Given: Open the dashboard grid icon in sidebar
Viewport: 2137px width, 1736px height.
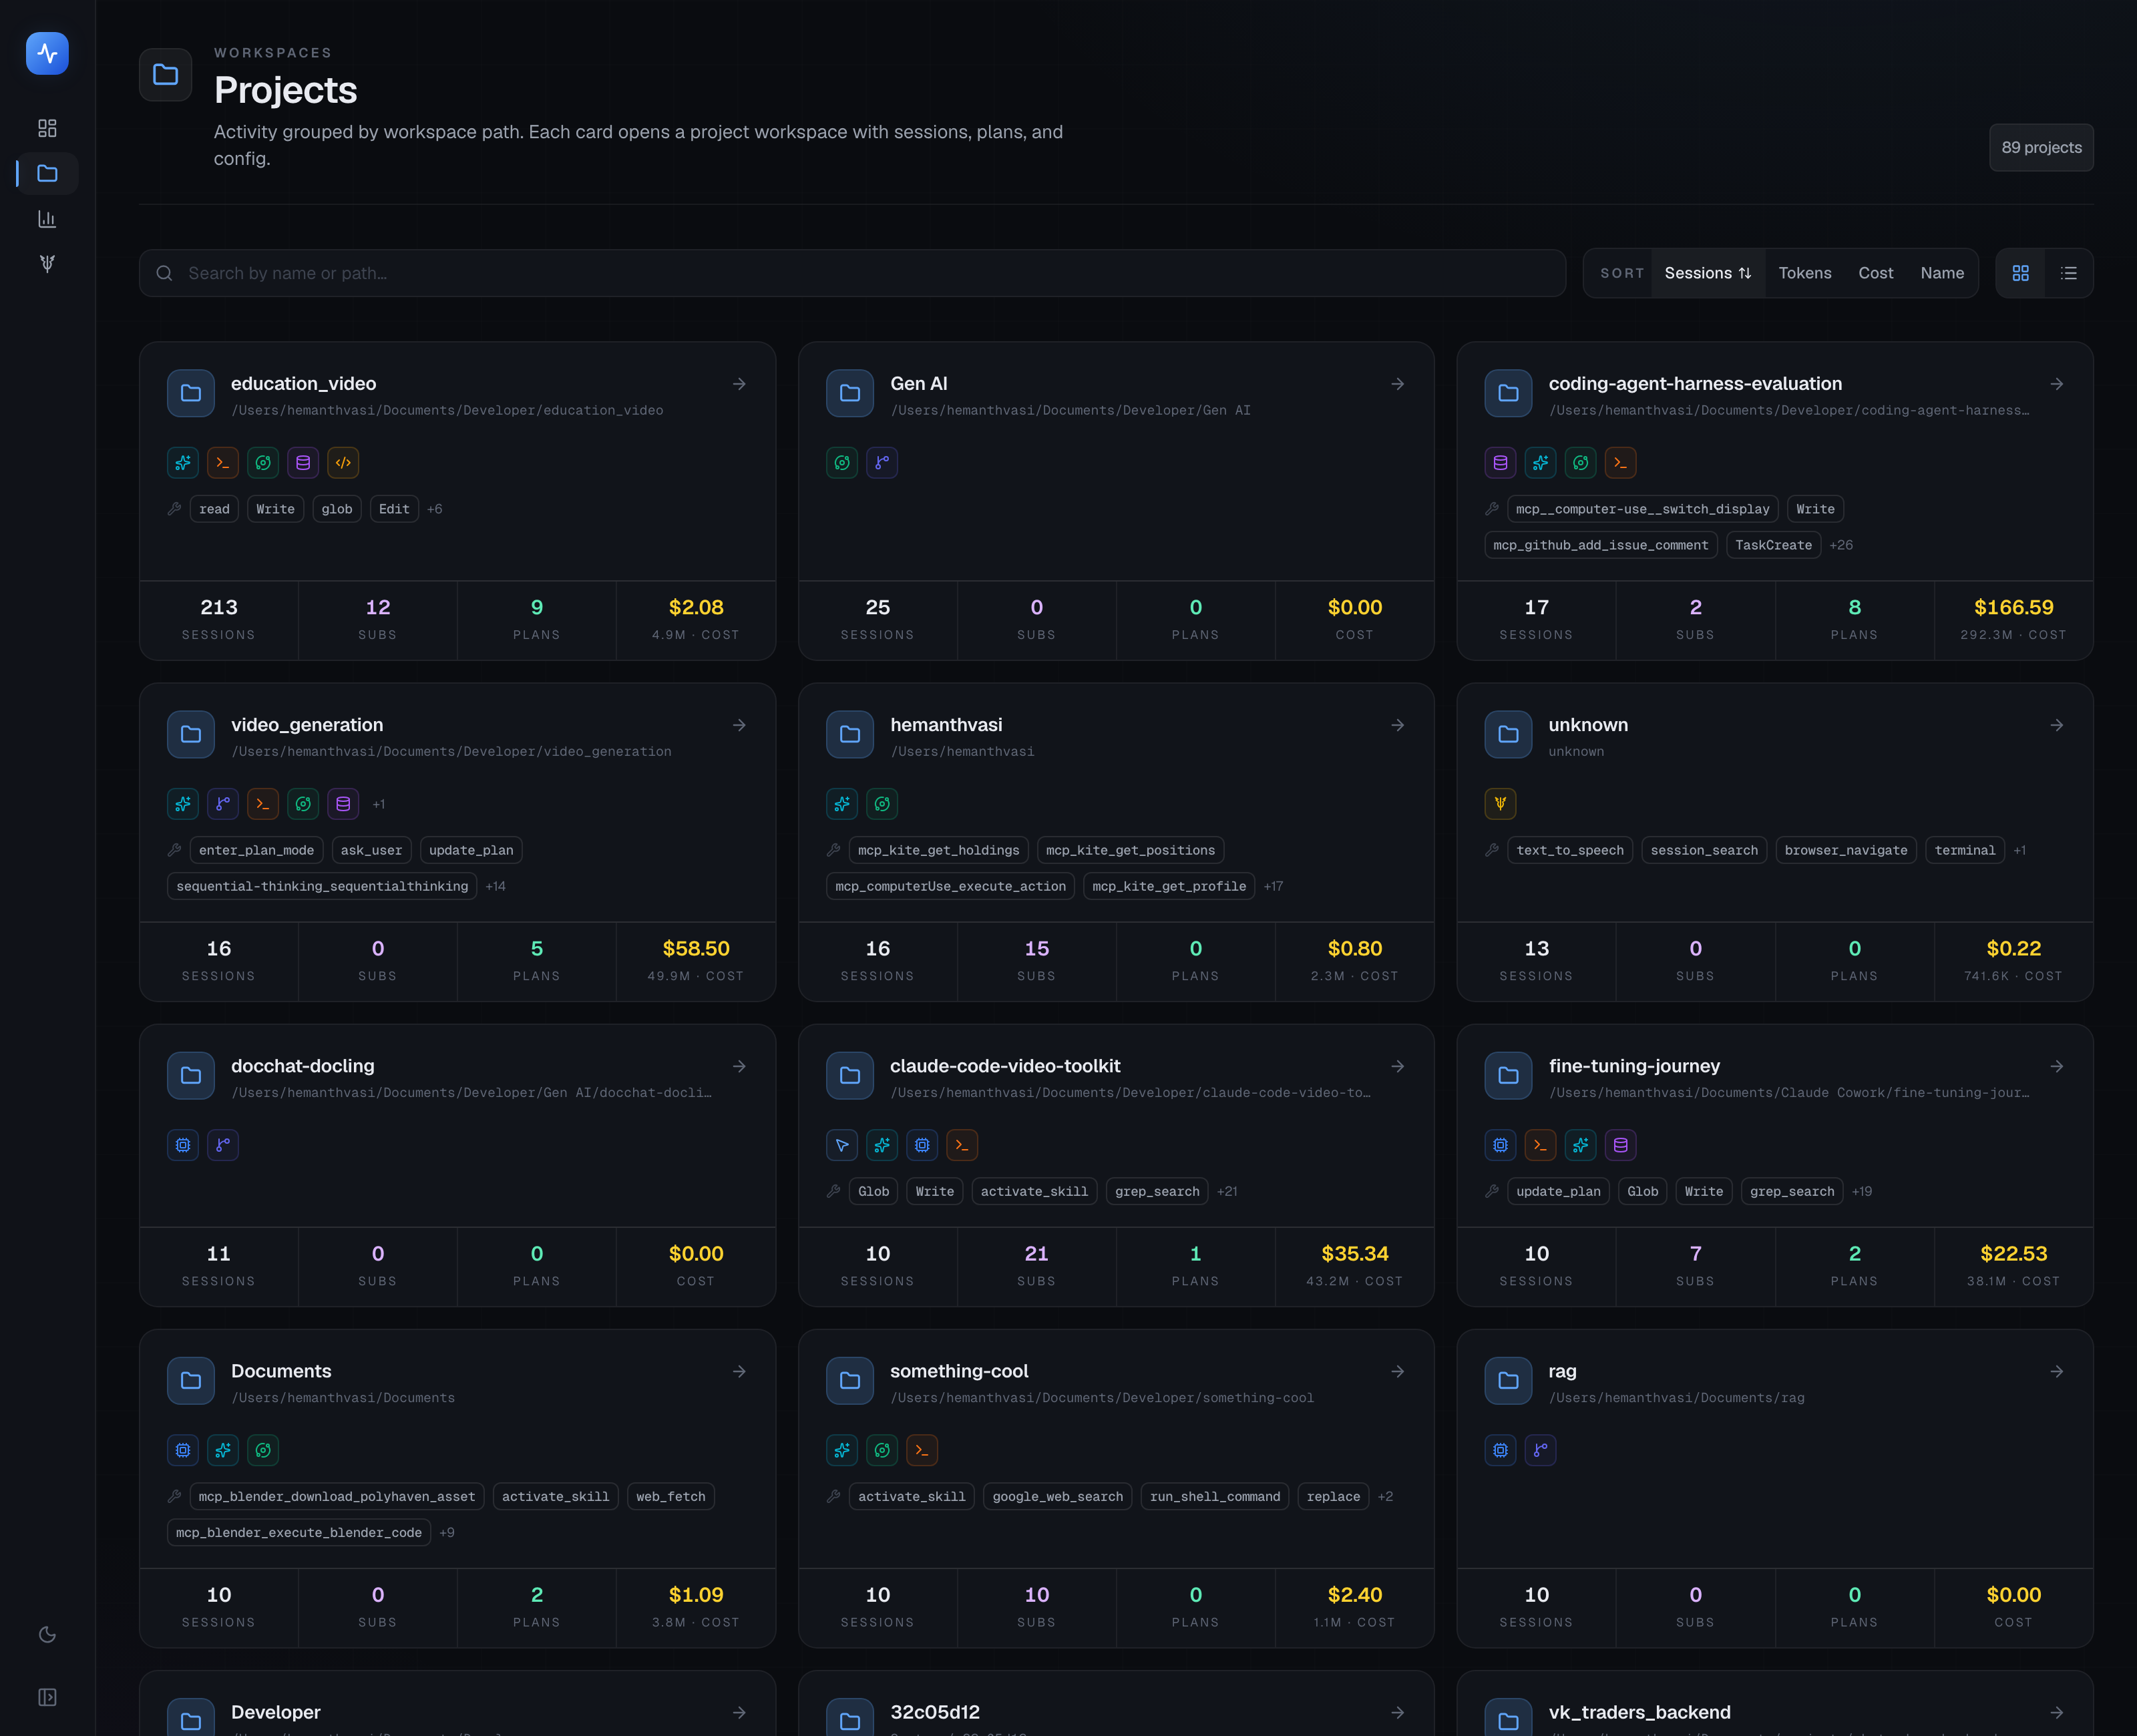Looking at the screenshot, I should (x=47, y=128).
